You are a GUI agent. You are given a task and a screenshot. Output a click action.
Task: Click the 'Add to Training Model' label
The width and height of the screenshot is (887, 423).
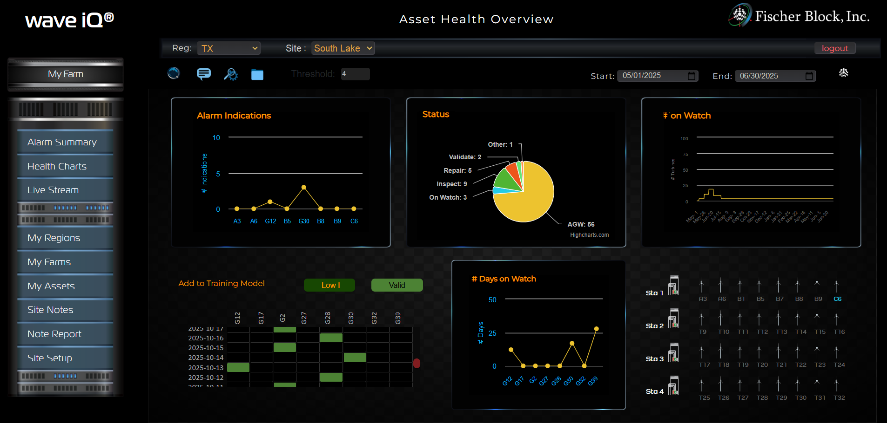pyautogui.click(x=222, y=283)
